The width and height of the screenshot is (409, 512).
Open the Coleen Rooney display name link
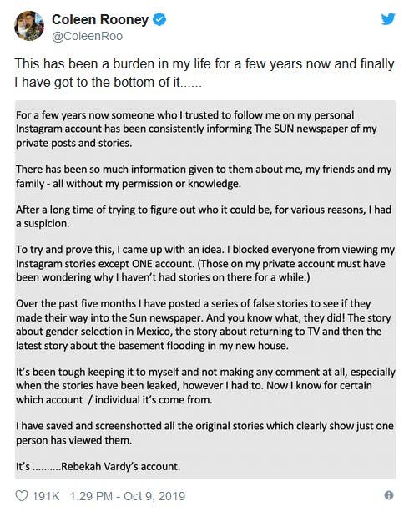pos(100,19)
